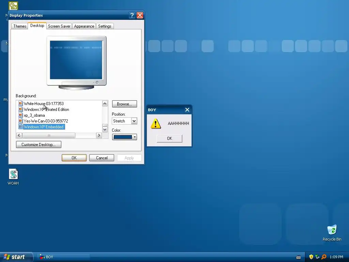This screenshot has width=349, height=262.
Task: Choose xp_3_obama background
Action: click(x=34, y=115)
